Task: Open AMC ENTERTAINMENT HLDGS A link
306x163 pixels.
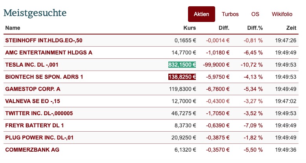Action: click(x=49, y=53)
